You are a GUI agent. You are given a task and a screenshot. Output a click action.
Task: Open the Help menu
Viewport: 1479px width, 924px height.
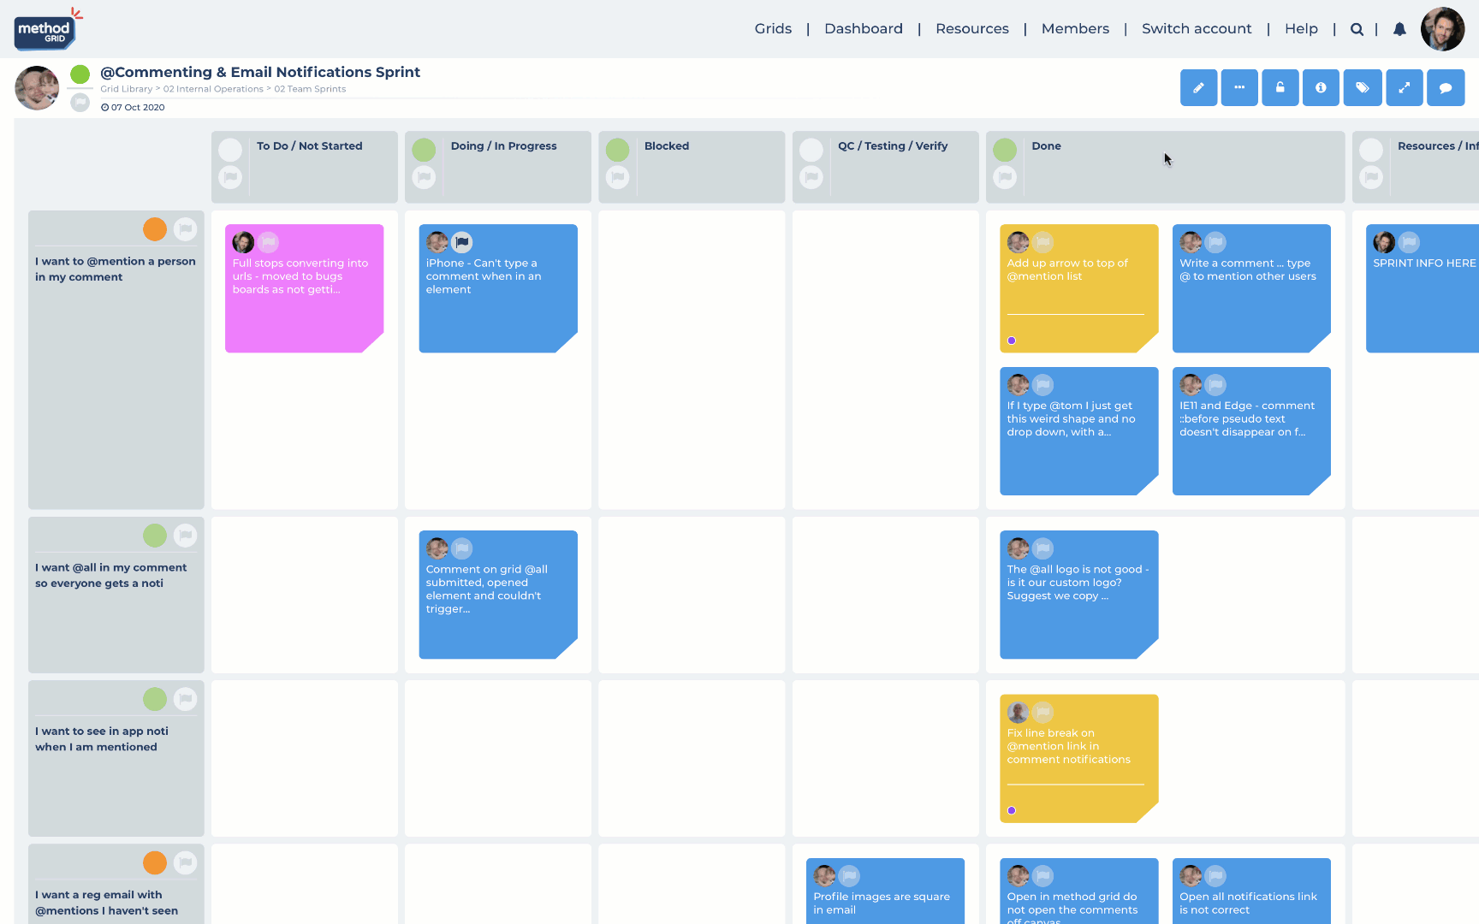pos(1301,29)
